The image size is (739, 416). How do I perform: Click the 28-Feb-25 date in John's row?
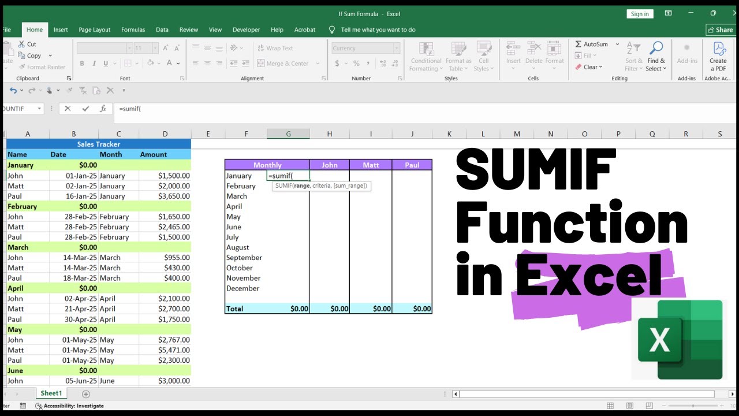74,217
